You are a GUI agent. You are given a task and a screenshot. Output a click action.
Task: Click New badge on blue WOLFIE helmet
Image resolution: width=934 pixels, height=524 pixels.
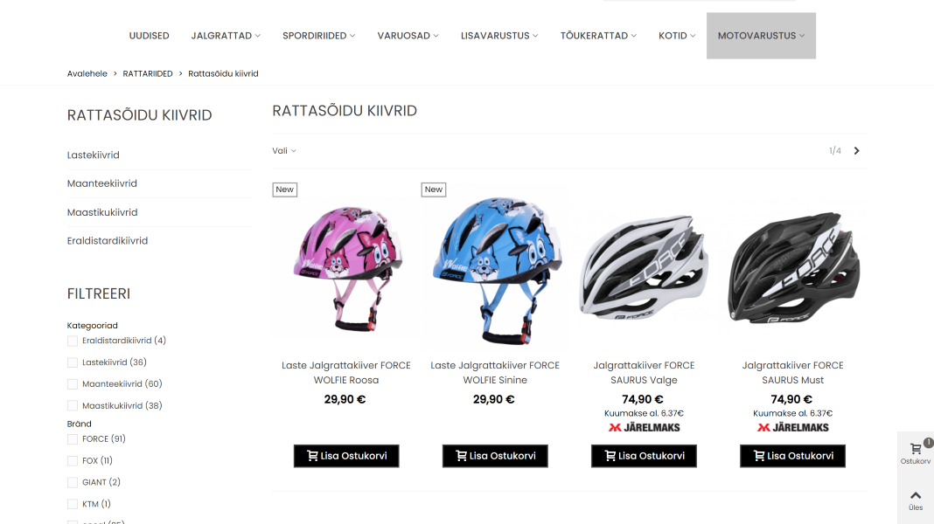(x=434, y=190)
